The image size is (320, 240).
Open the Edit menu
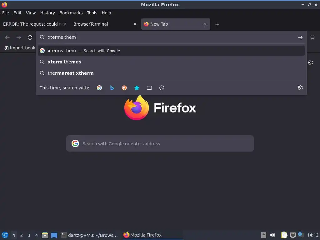click(x=17, y=13)
